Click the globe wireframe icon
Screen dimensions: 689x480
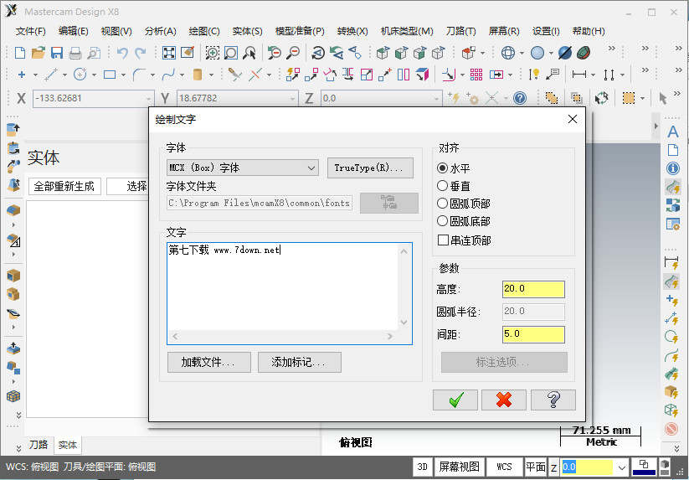(x=508, y=53)
